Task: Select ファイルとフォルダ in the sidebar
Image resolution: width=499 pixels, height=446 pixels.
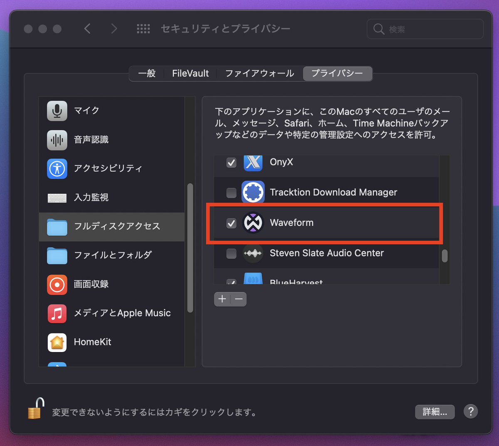Action: 111,255
